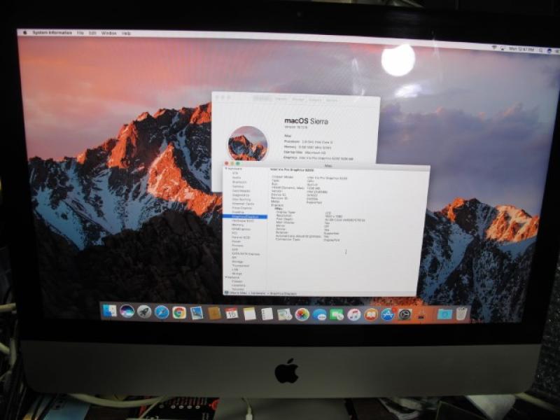This screenshot has width=560, height=420.
Task: Select ATA in the Hardware sidebar list
Action: [235, 173]
